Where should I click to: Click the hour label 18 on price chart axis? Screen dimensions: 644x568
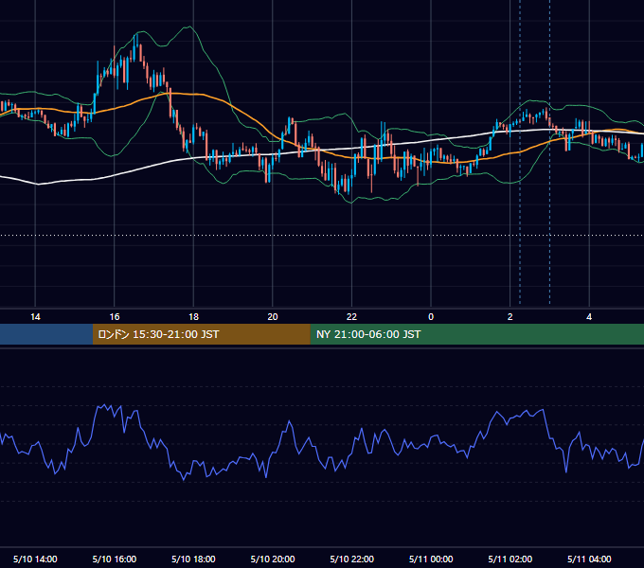pyautogui.click(x=193, y=317)
